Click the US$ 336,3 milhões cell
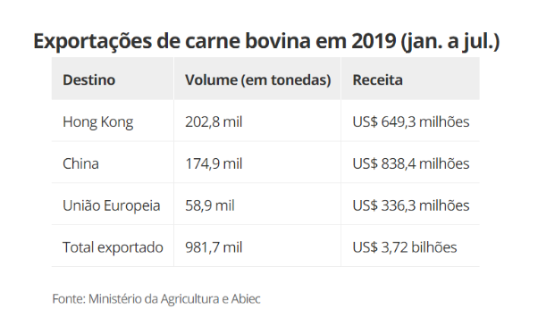The width and height of the screenshot is (538, 334). (x=411, y=205)
